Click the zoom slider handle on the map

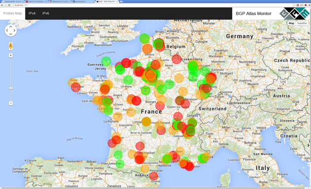(x=11, y=88)
